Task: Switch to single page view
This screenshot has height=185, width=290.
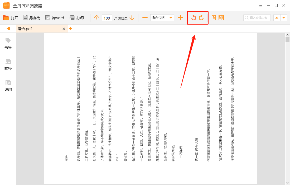Action: 214,18
